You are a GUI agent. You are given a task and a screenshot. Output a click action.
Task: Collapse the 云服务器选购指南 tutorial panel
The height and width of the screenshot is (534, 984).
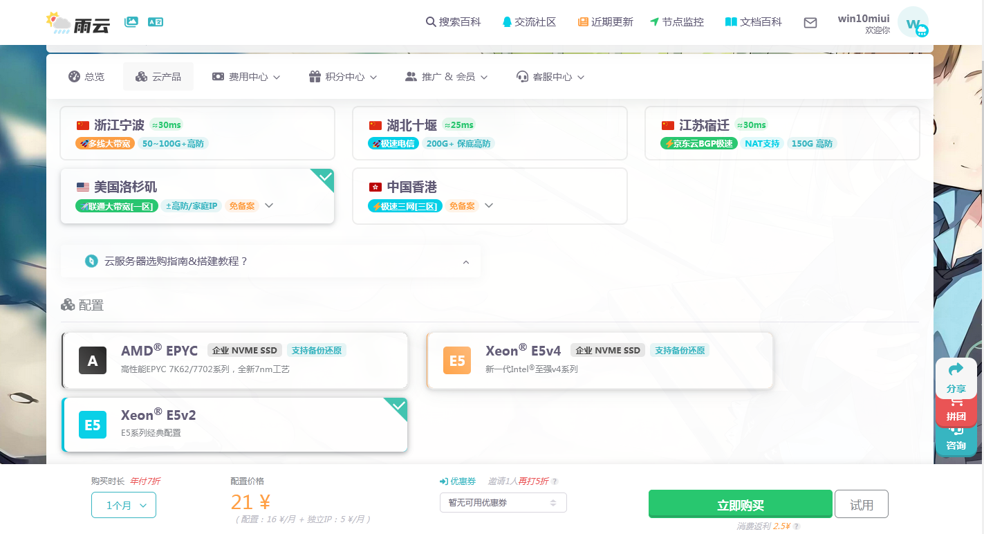[465, 262]
